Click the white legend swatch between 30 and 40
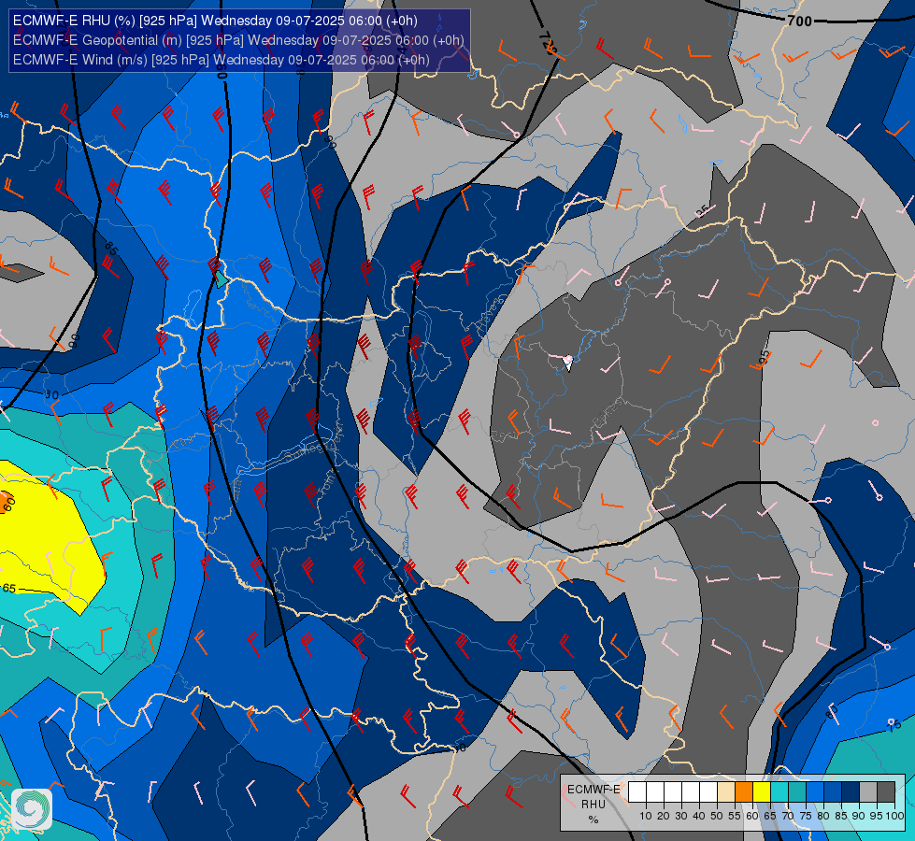 pos(691,792)
